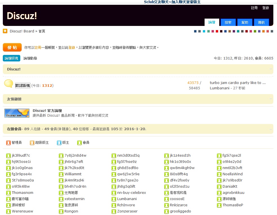The width and height of the screenshot is (277, 215).
Task: Click the orange 超級版主 legend icon
Action: (x=32, y=143)
